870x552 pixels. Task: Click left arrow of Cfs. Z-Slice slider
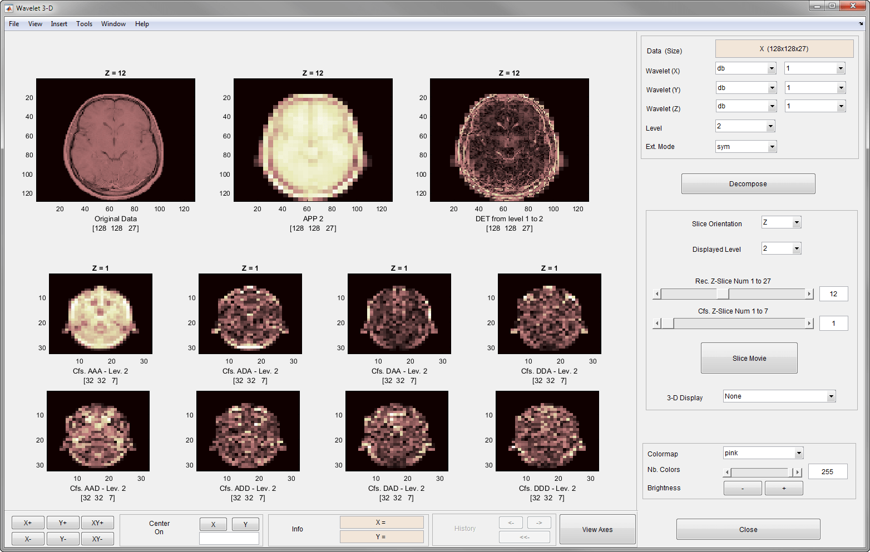[x=657, y=324]
